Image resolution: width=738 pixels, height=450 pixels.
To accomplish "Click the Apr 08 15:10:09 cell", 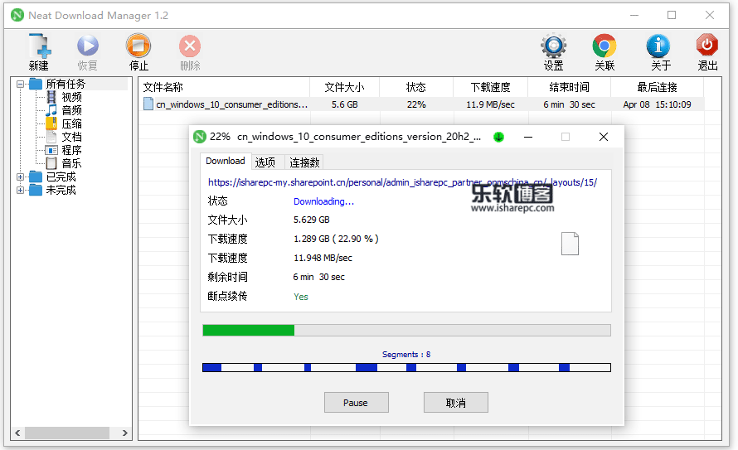I will (x=657, y=104).
